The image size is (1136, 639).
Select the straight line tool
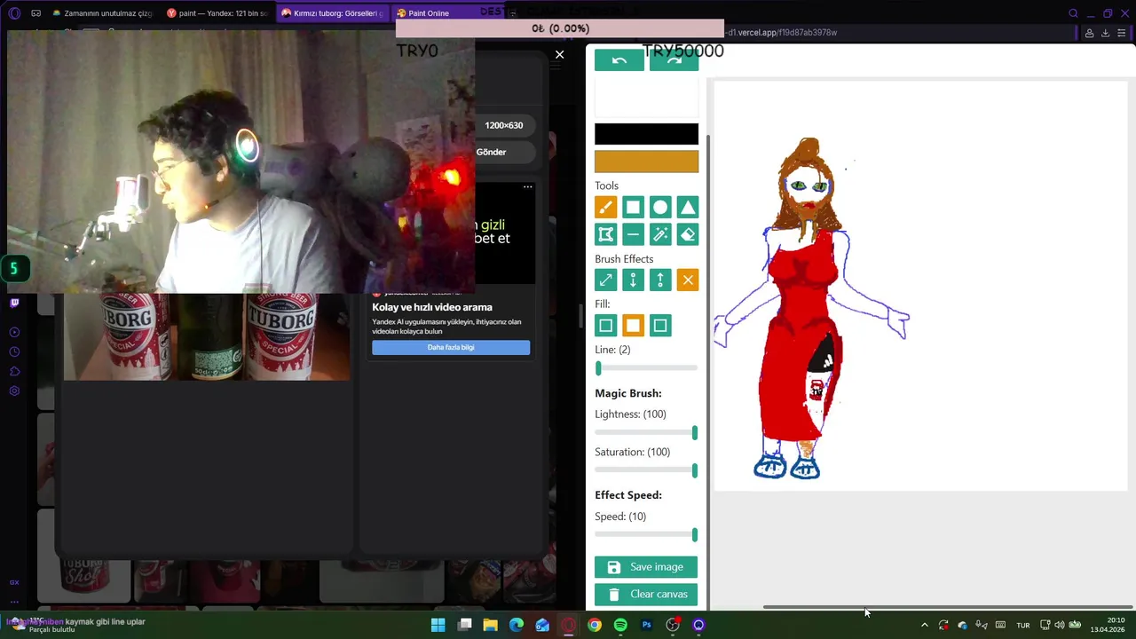tap(633, 234)
